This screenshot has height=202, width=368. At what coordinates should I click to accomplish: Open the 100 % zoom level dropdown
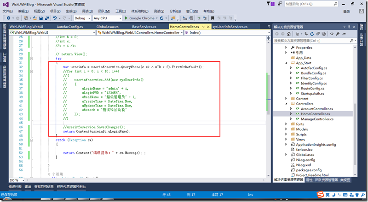[23, 180]
